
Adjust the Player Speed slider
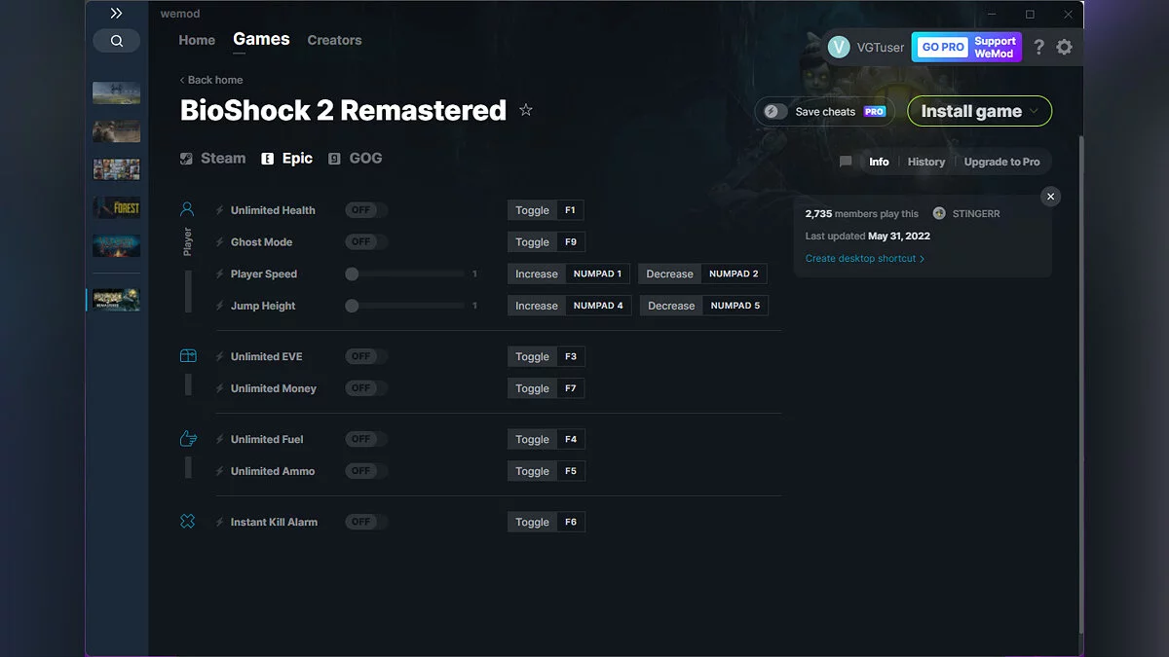pos(406,274)
